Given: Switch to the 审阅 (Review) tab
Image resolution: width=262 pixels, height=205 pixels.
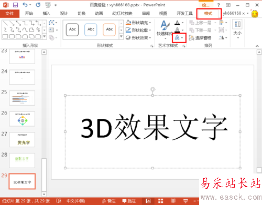Looking at the screenshot, I should (146, 14).
